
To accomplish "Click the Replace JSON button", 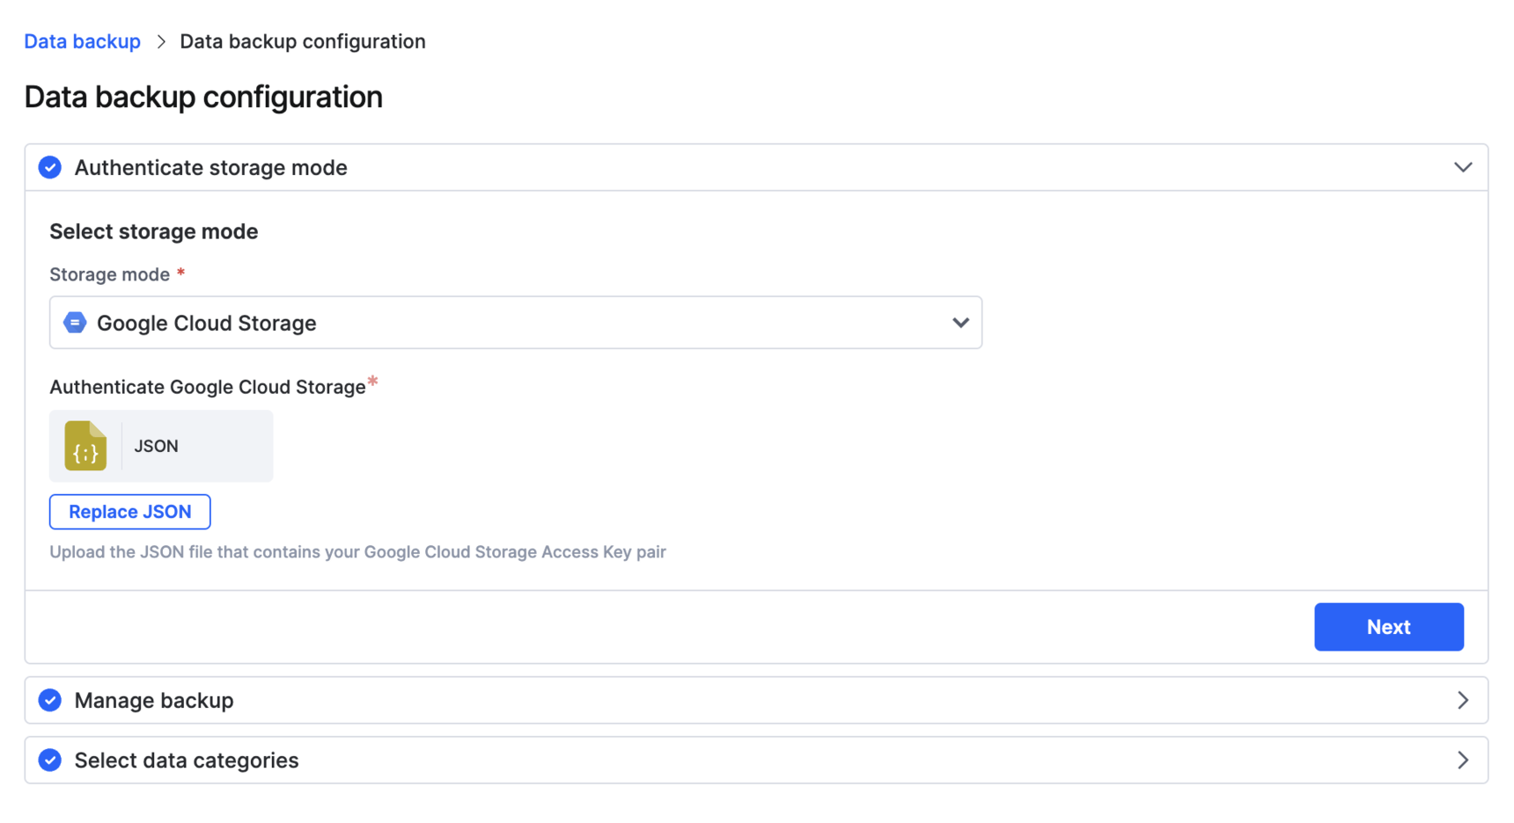I will (130, 512).
